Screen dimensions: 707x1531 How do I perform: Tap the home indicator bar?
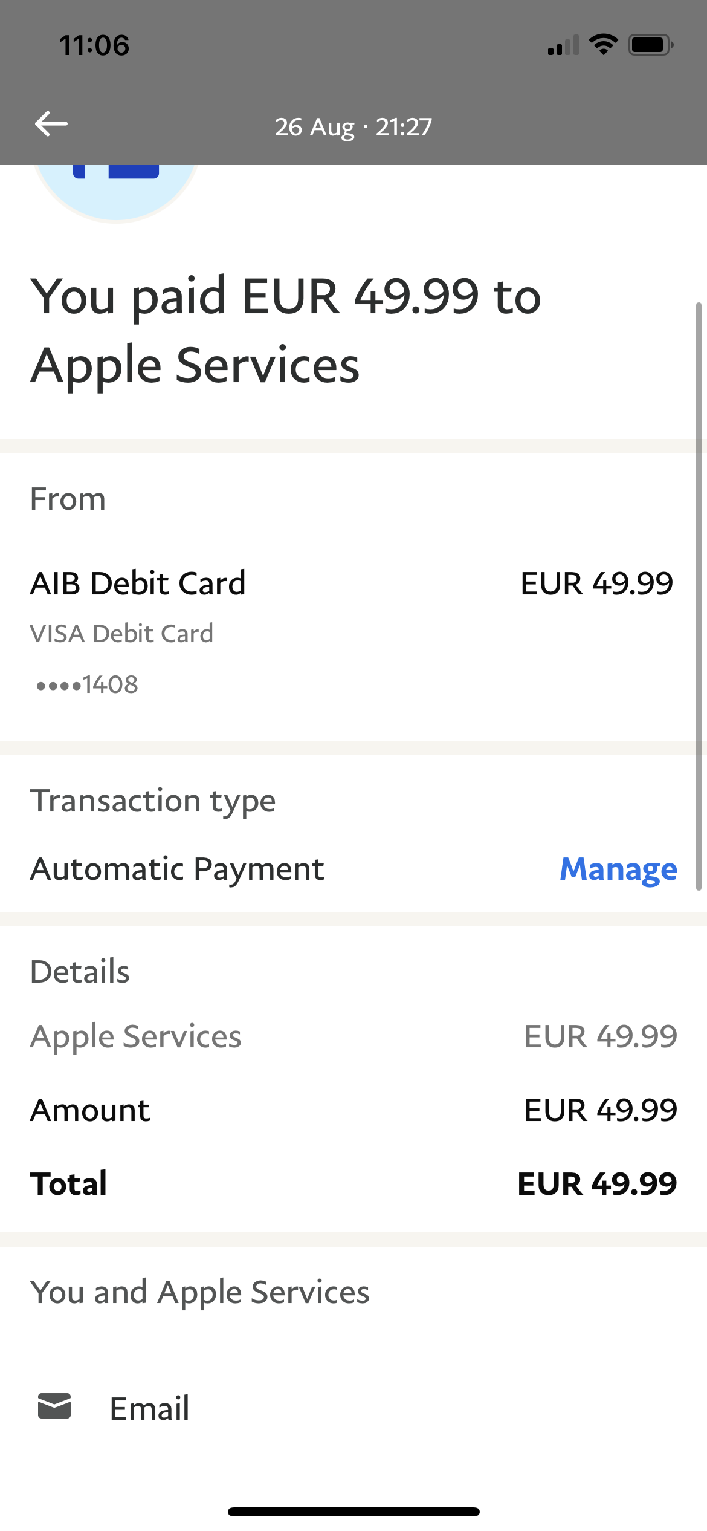[x=353, y=1512]
